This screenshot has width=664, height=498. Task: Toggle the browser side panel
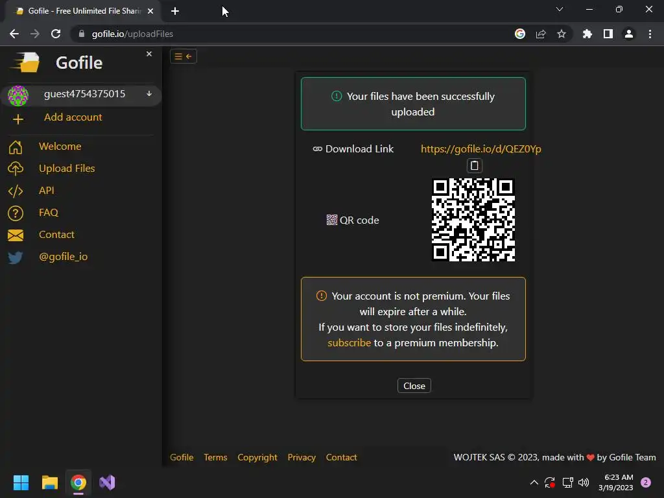point(608,34)
